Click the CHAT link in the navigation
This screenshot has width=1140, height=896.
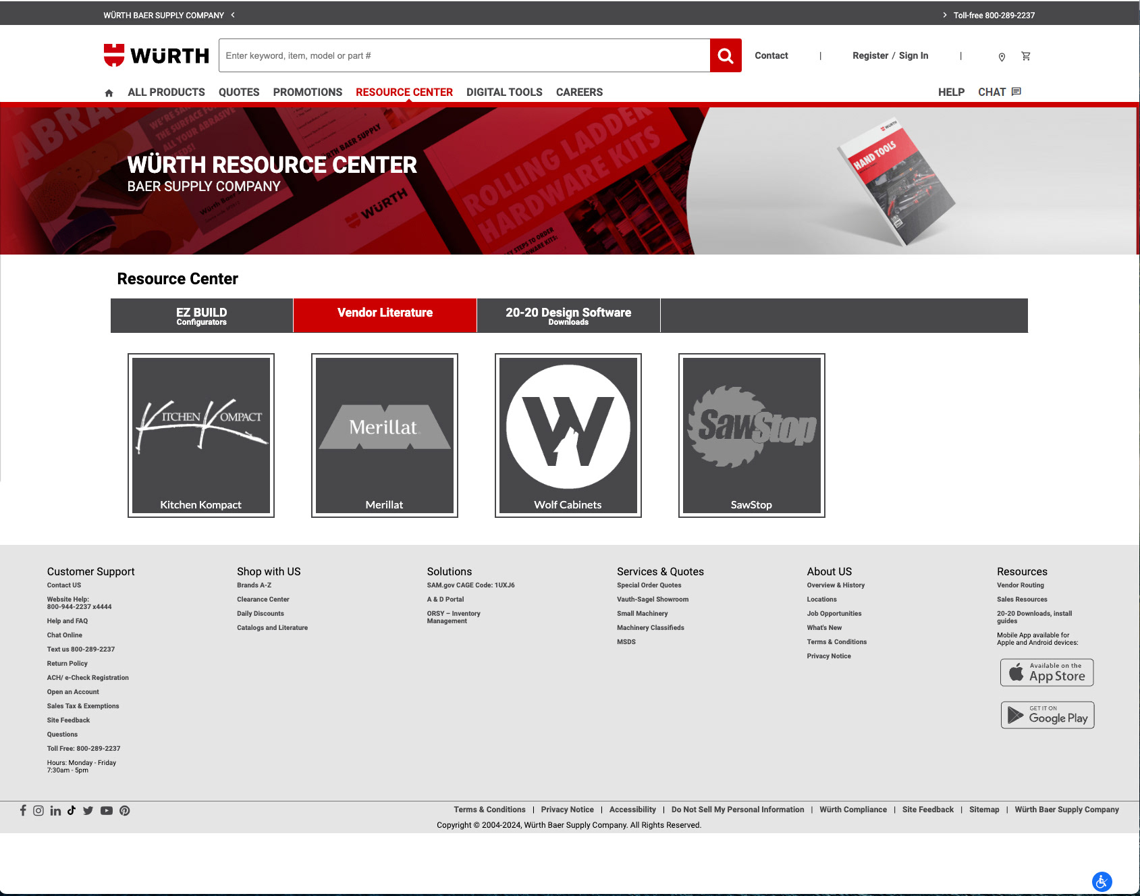999,92
